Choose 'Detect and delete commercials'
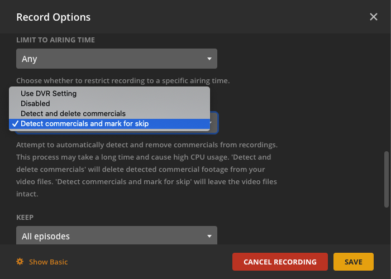This screenshot has height=279, width=391. point(109,114)
